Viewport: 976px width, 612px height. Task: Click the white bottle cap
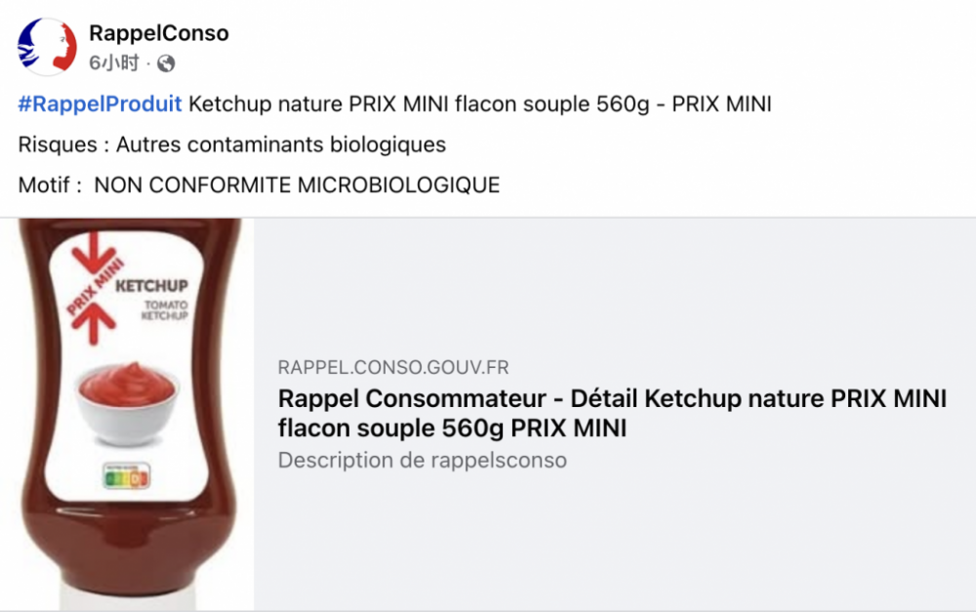[x=127, y=595]
